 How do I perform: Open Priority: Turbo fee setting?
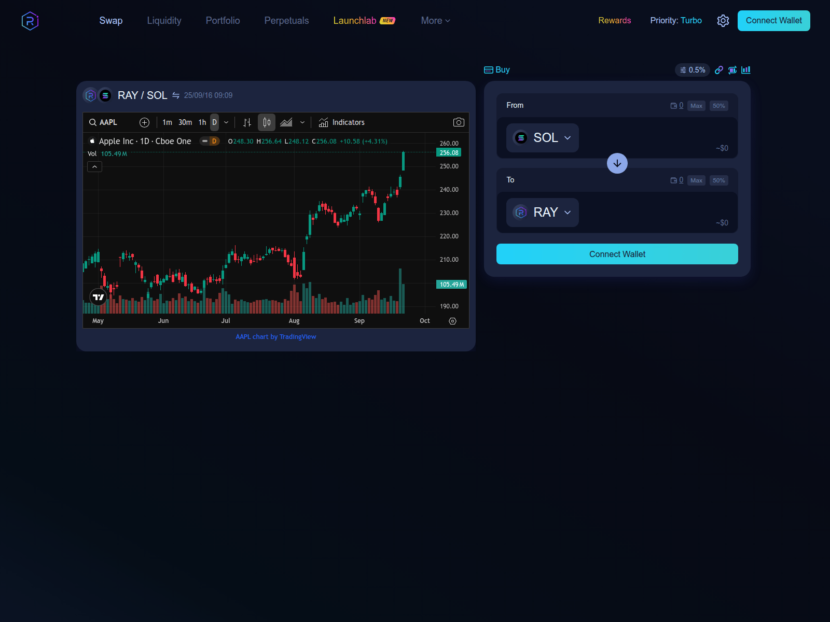tap(676, 21)
